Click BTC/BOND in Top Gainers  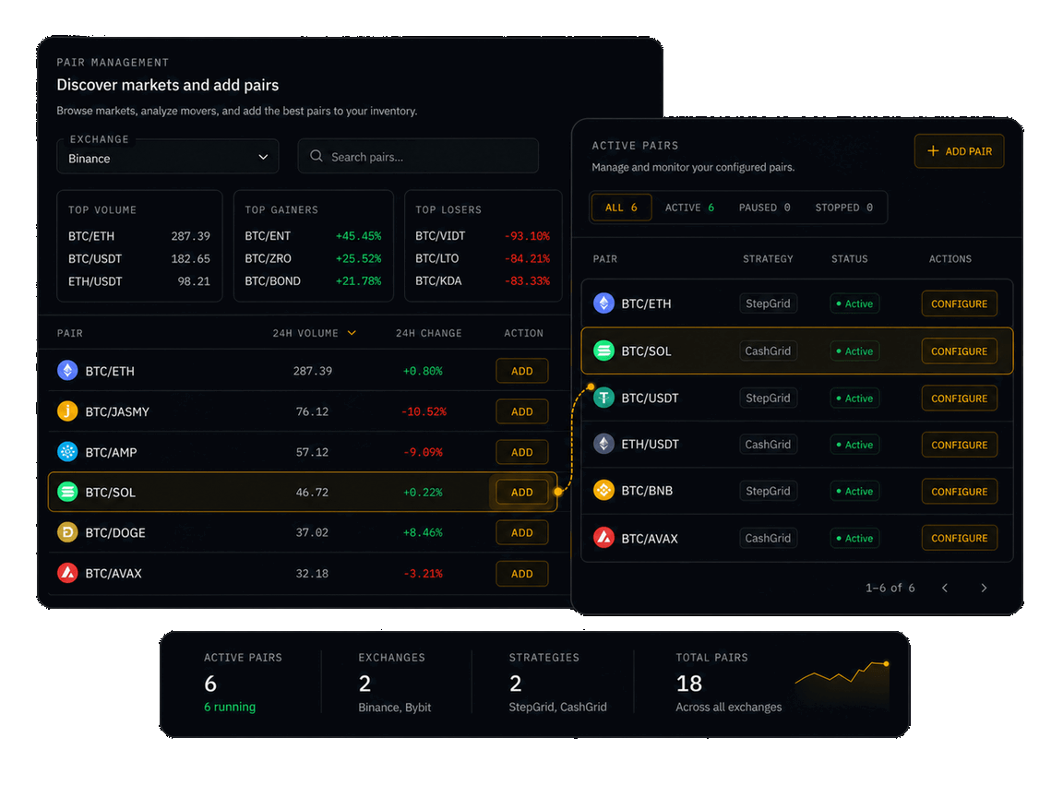[x=272, y=280]
